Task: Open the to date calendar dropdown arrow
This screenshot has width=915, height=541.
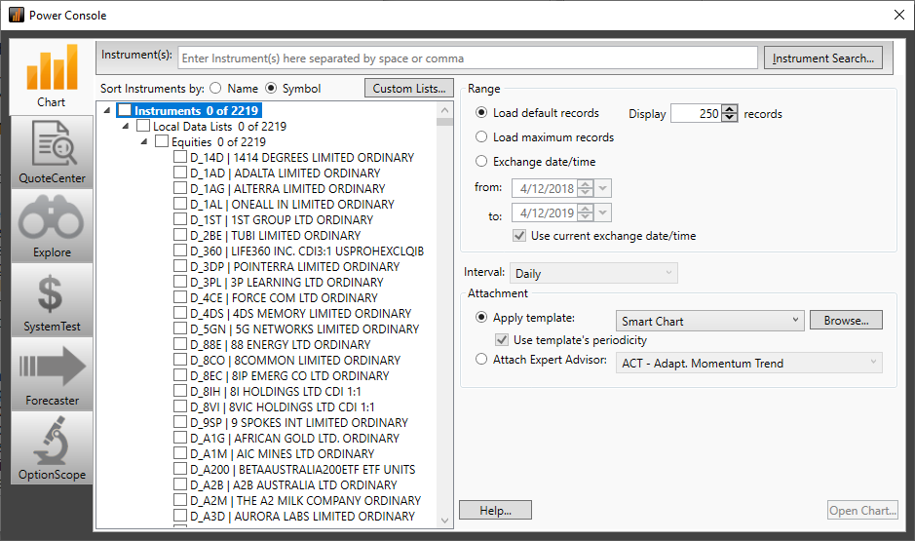Action: tap(603, 213)
